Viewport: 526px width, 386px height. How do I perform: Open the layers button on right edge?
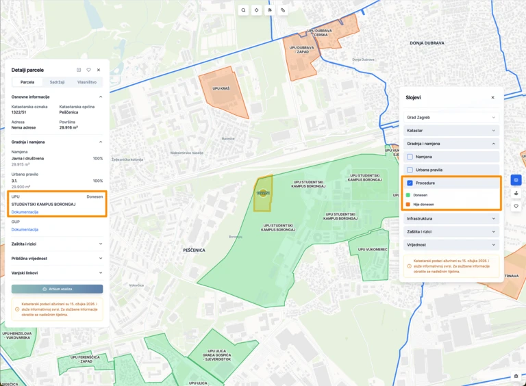point(516,180)
